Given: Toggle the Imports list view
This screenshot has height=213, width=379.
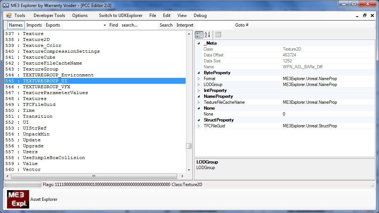Looking at the screenshot, I should tap(34, 25).
